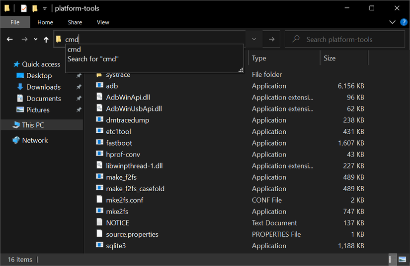Expand the address bar history dropdown
This screenshot has height=266, width=410.
(x=254, y=40)
